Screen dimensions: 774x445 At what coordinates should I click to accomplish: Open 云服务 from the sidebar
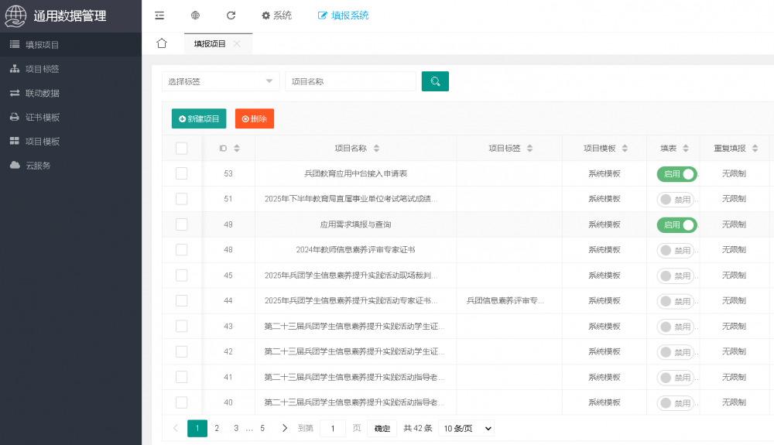tap(38, 166)
